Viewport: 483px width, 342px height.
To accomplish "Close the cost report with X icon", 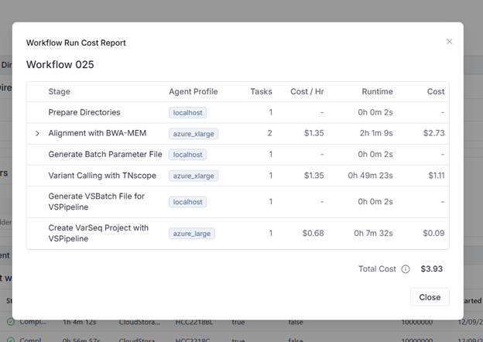I will (x=449, y=42).
